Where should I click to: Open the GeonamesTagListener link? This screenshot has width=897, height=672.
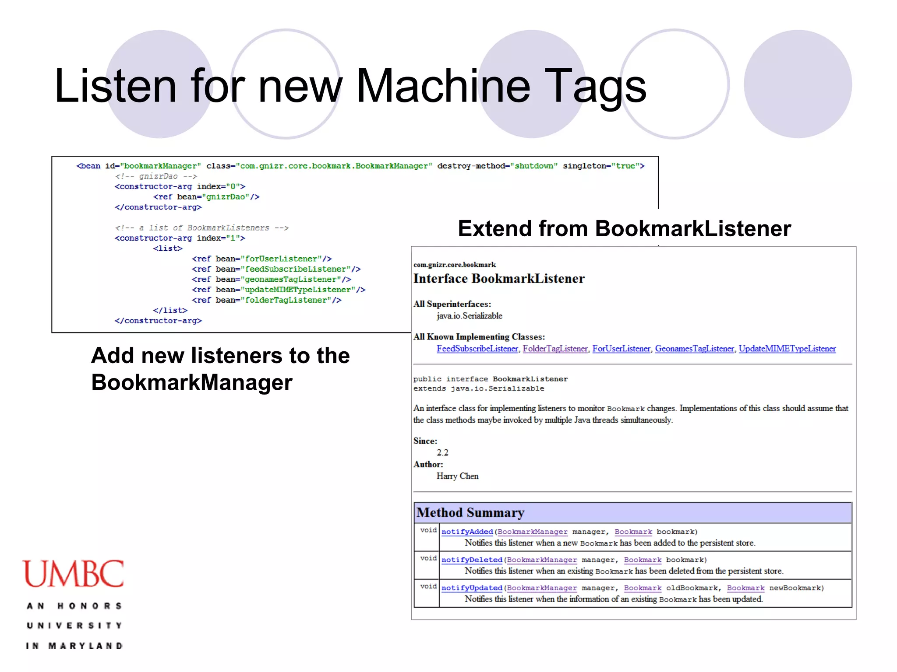(x=694, y=349)
